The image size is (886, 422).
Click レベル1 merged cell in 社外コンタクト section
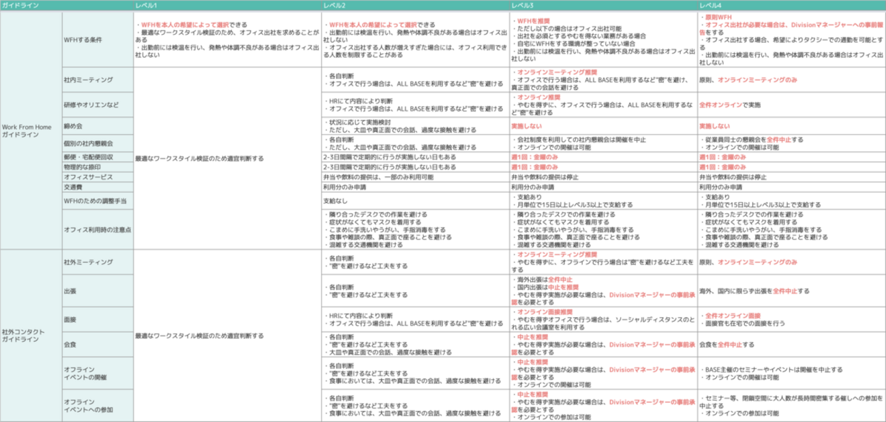coord(228,336)
